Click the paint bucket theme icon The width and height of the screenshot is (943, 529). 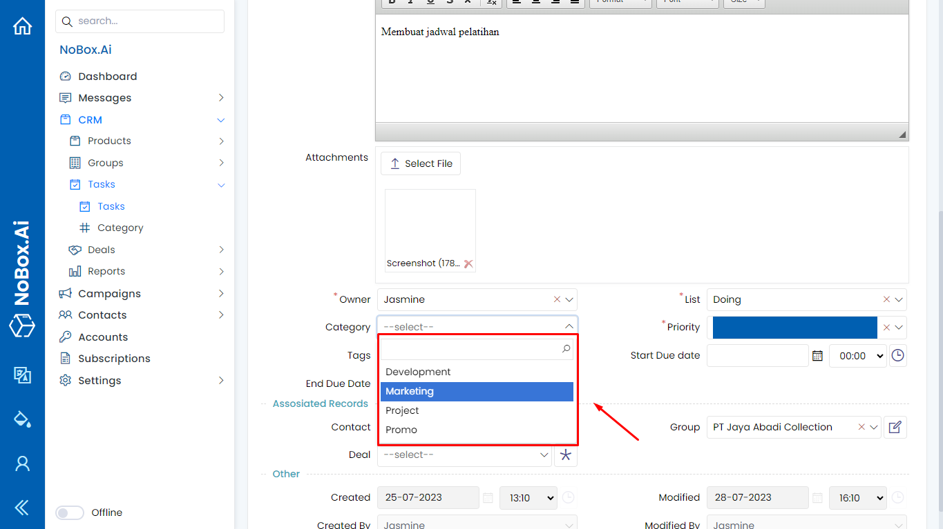tap(22, 419)
